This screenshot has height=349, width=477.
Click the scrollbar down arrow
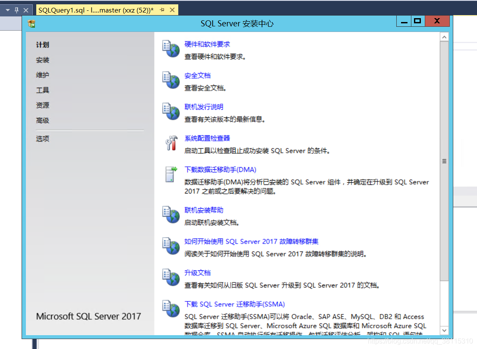pyautogui.click(x=444, y=330)
